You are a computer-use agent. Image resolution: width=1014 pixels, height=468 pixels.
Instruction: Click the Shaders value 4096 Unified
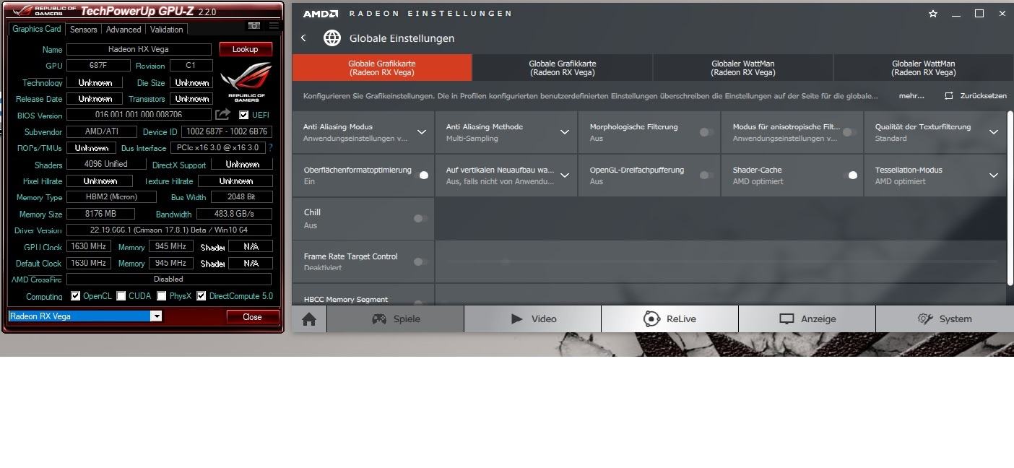pyautogui.click(x=106, y=164)
